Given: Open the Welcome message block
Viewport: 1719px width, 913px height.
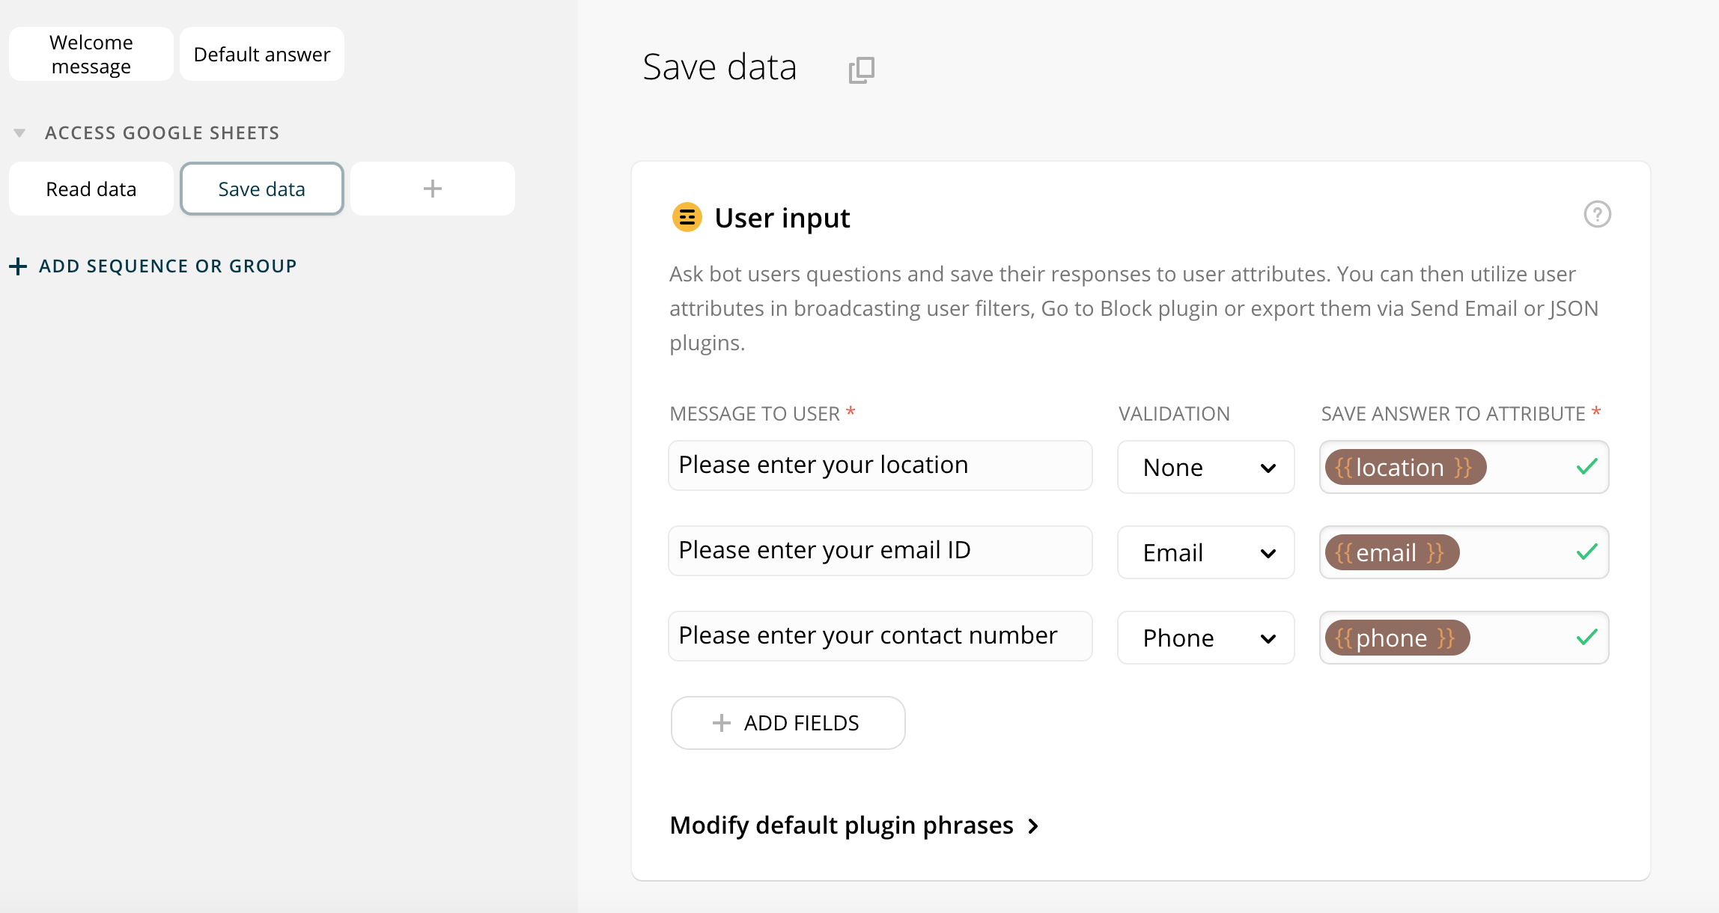Looking at the screenshot, I should click(x=91, y=55).
